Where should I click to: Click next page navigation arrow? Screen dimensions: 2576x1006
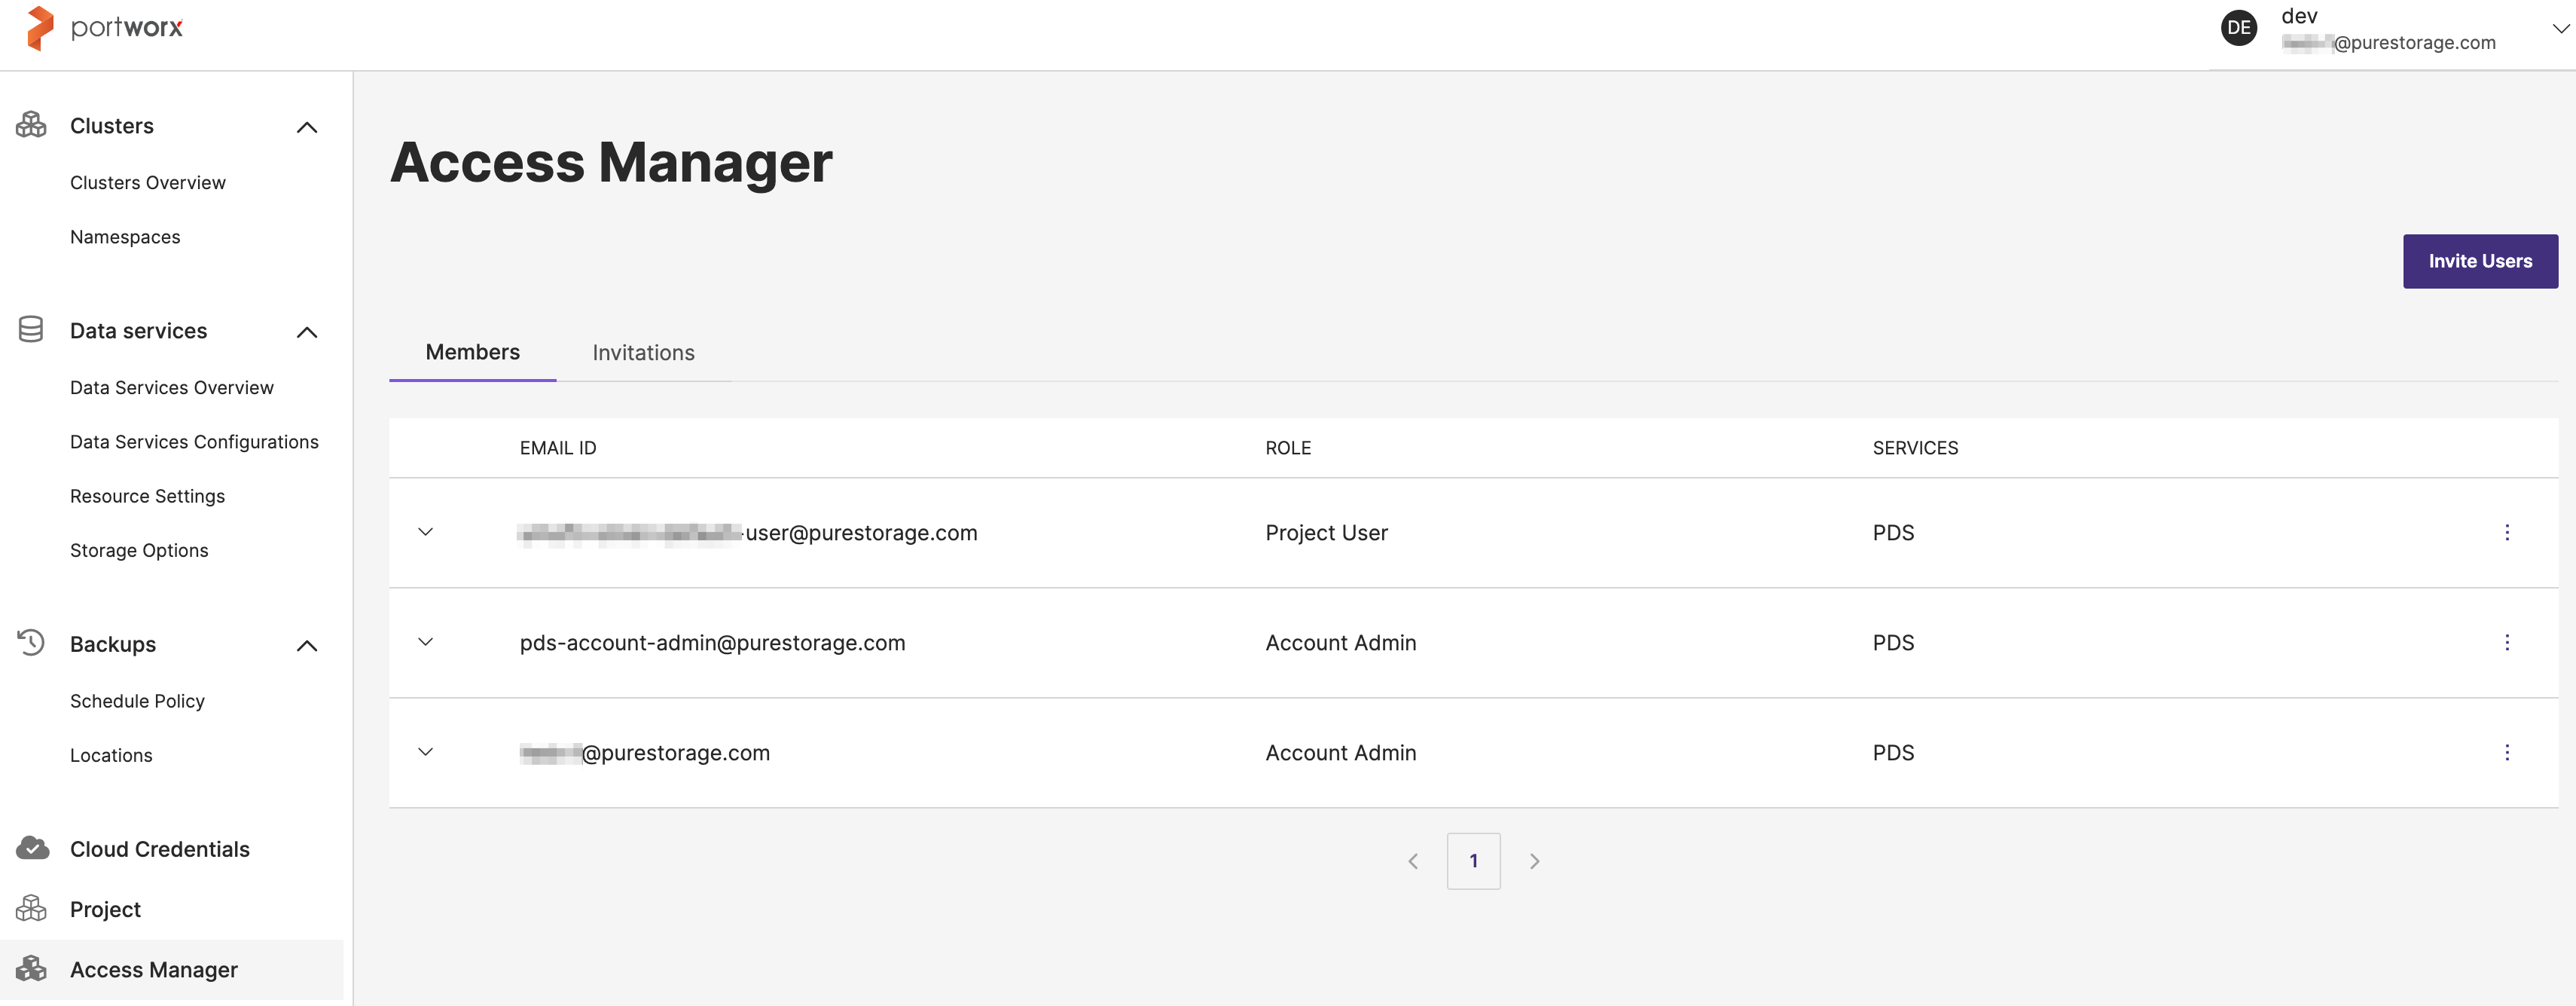pyautogui.click(x=1531, y=860)
